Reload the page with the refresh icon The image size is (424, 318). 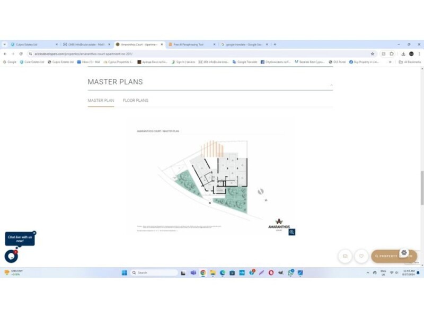(x=21, y=54)
